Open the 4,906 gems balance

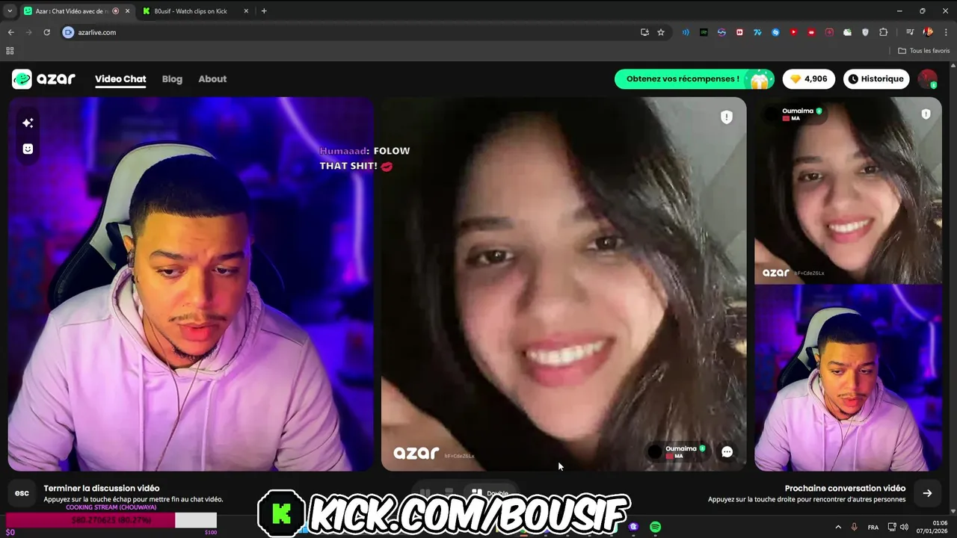tap(808, 78)
